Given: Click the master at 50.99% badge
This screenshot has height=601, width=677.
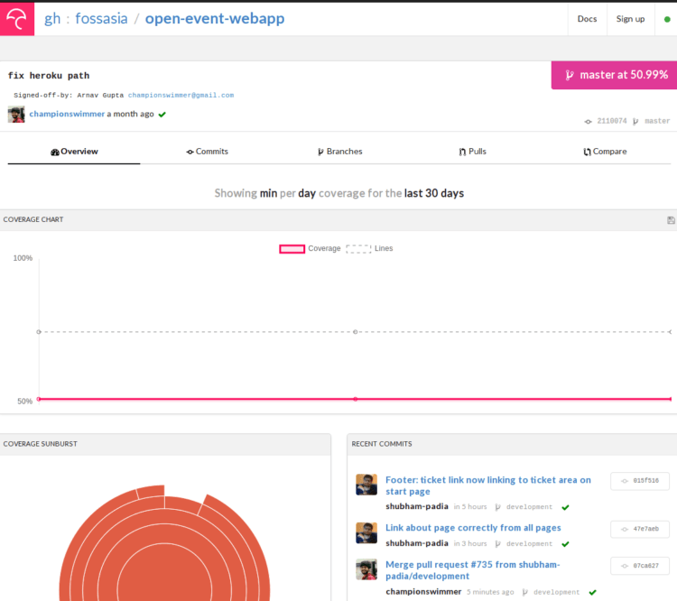Looking at the screenshot, I should (x=614, y=75).
